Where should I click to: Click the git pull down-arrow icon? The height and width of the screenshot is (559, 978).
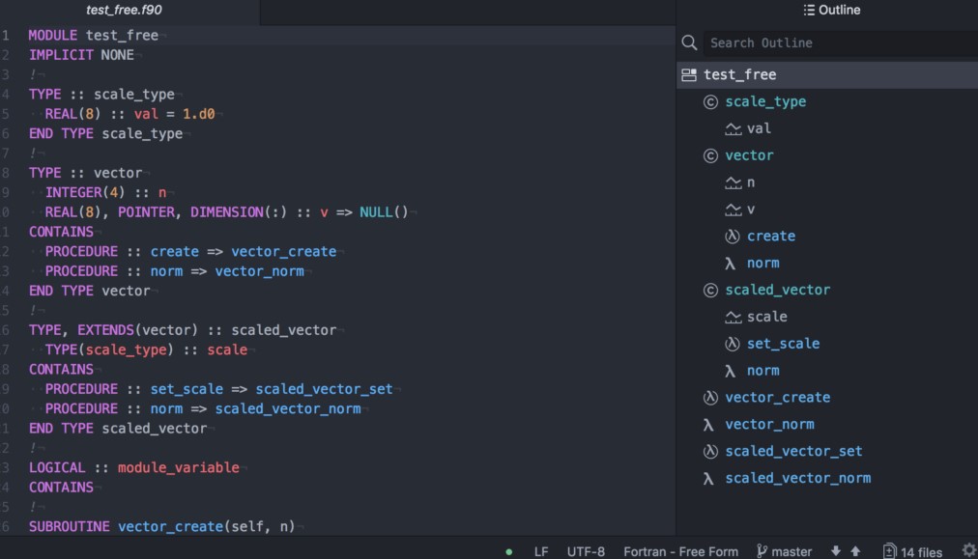(x=836, y=551)
